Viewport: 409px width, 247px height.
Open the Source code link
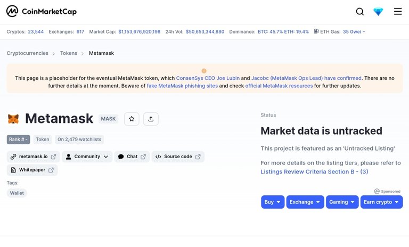pos(178,157)
